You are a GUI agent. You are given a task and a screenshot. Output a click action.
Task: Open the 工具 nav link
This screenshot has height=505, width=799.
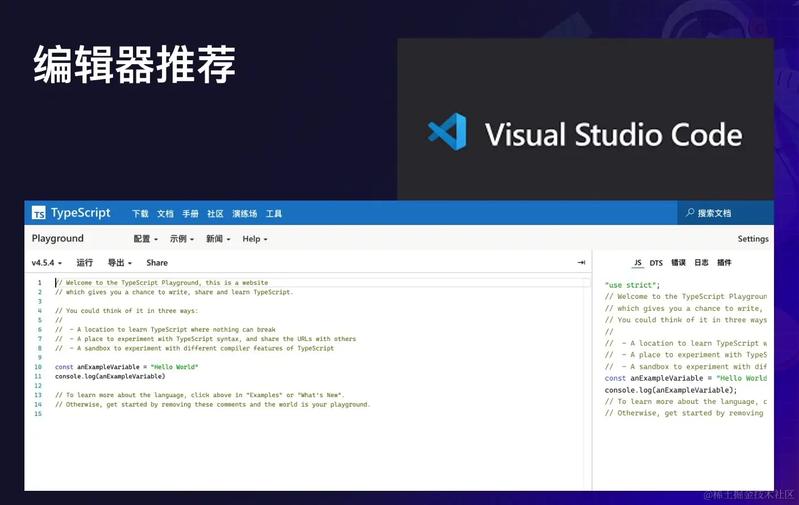click(274, 214)
